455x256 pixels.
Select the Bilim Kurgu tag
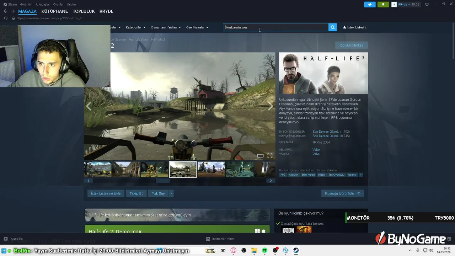tap(308, 175)
